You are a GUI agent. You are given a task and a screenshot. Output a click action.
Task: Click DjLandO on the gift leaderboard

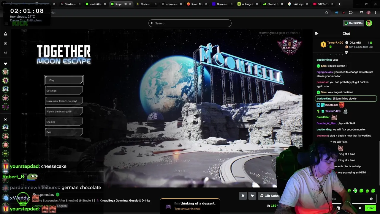pos(355,43)
